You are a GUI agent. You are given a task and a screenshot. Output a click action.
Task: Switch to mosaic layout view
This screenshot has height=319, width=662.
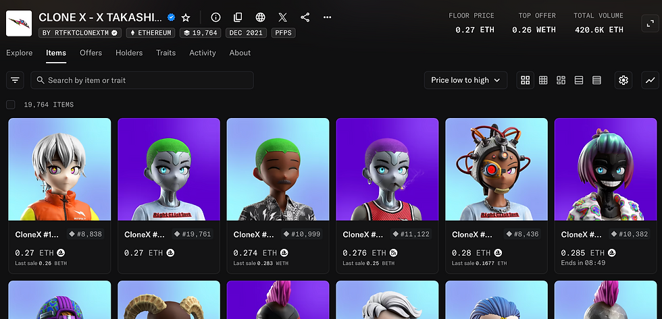[x=561, y=80]
